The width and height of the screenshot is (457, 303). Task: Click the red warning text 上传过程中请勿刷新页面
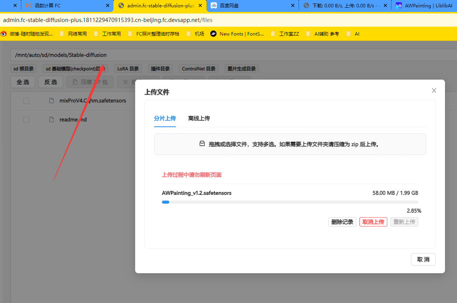(192, 175)
